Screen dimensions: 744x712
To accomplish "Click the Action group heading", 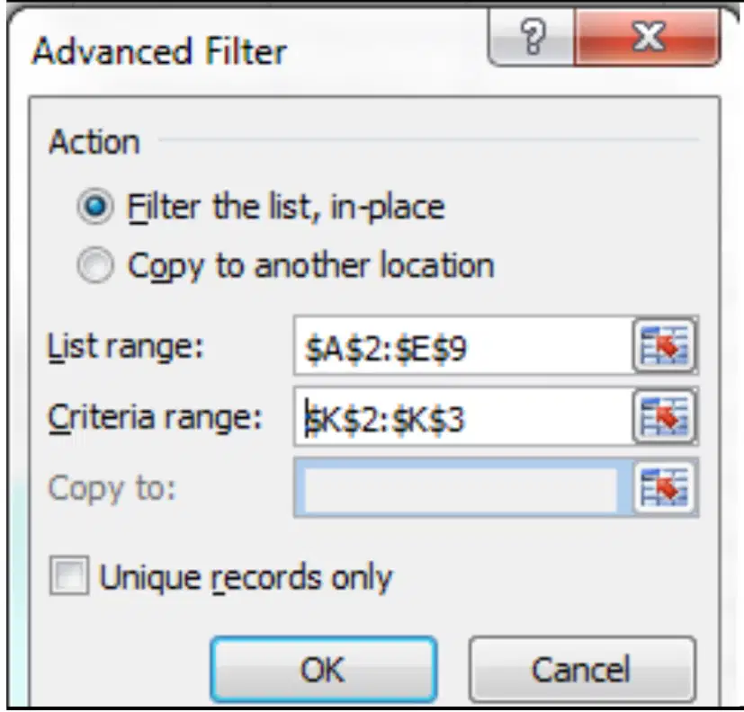I will click(x=94, y=141).
